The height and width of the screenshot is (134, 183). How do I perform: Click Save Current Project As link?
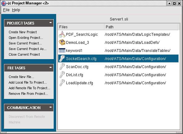pyautogui.click(x=28, y=49)
